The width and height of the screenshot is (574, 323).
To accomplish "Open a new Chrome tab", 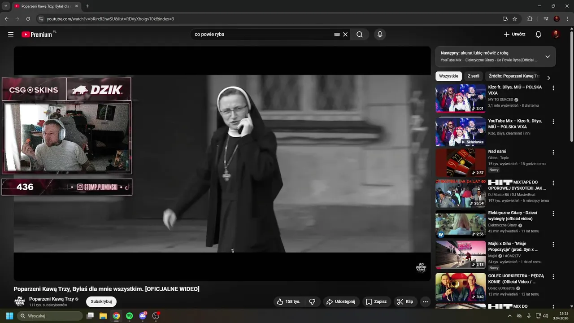I will [x=87, y=6].
